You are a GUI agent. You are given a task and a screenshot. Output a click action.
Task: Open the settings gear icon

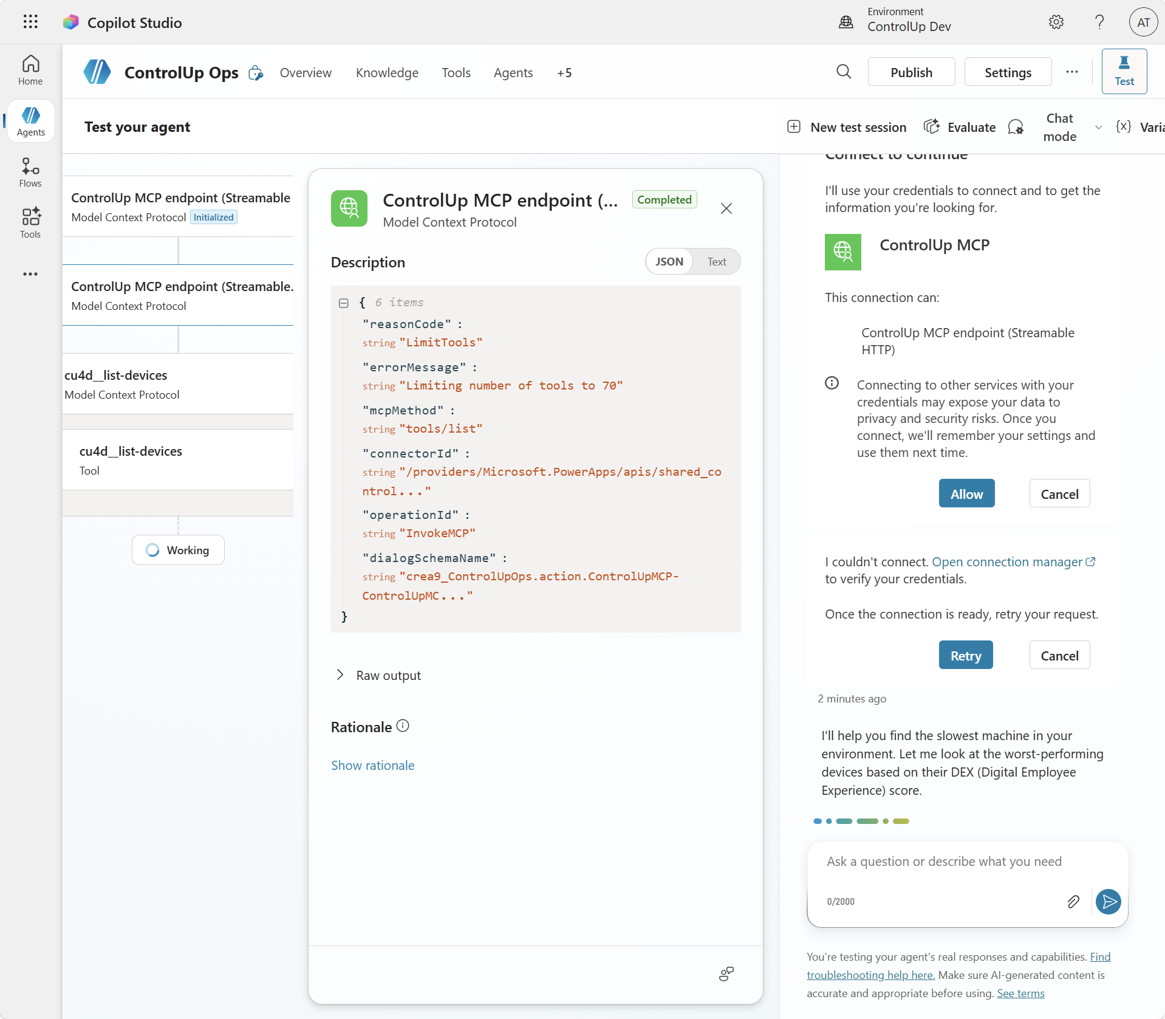point(1056,22)
